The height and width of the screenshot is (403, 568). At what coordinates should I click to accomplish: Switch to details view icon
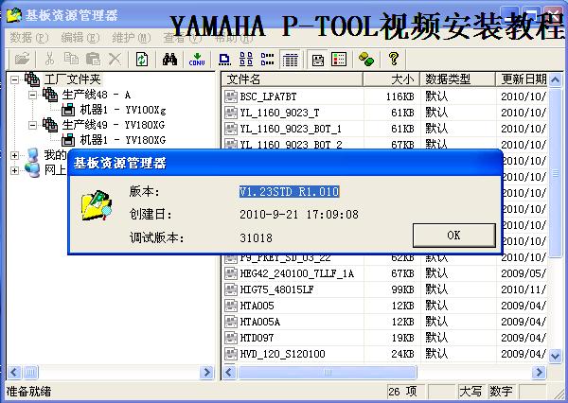[291, 60]
